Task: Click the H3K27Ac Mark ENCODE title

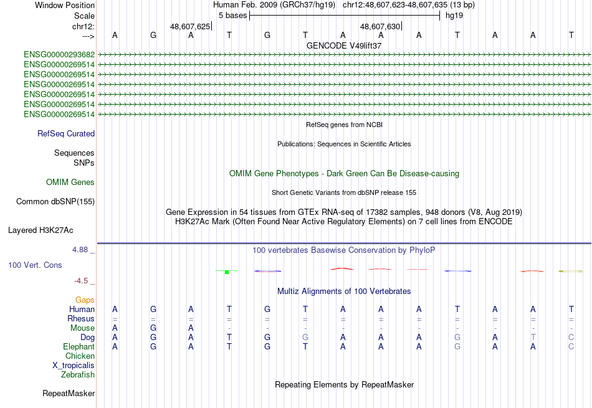Action: coord(344,222)
